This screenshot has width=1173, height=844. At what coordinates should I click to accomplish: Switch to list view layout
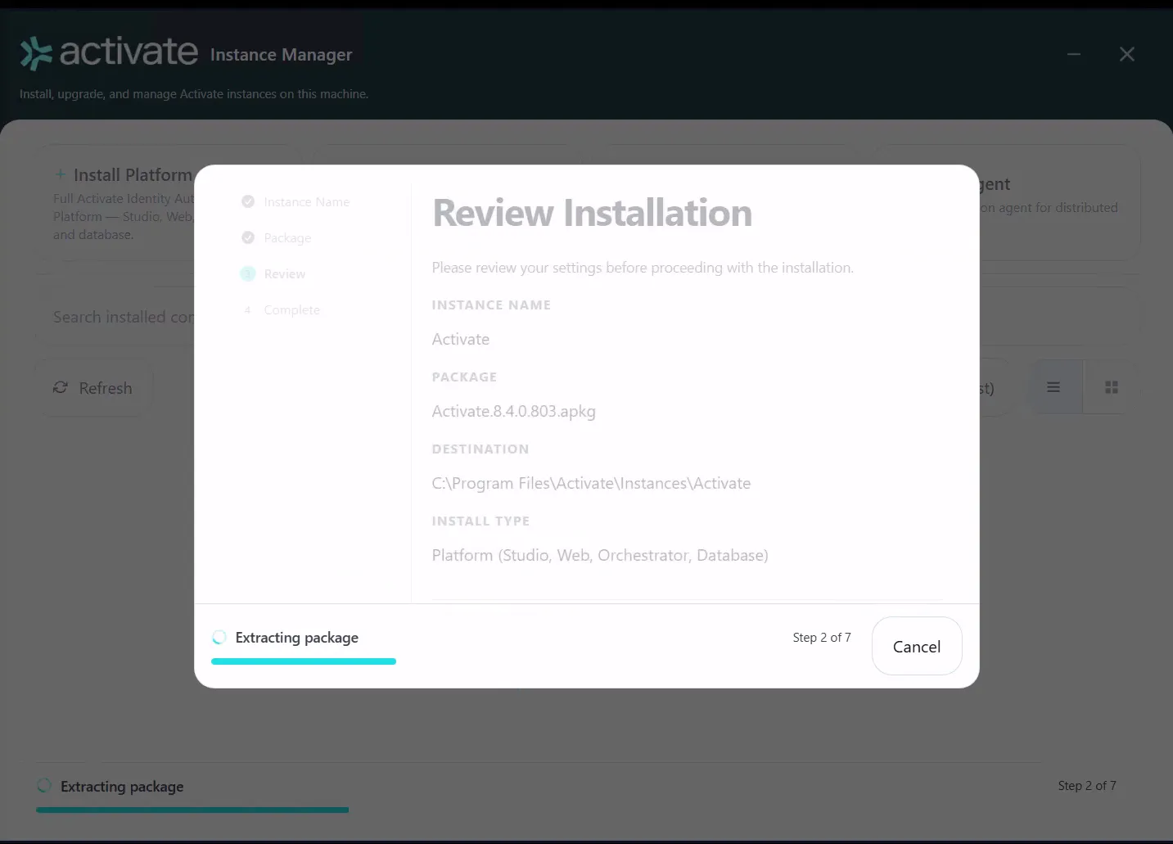point(1053,387)
